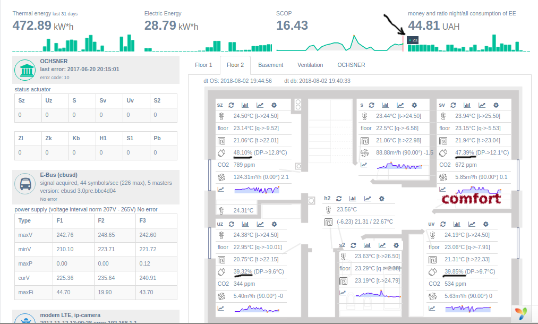
Task: Click 39.85% humidity link in uv
Action: 454,271
